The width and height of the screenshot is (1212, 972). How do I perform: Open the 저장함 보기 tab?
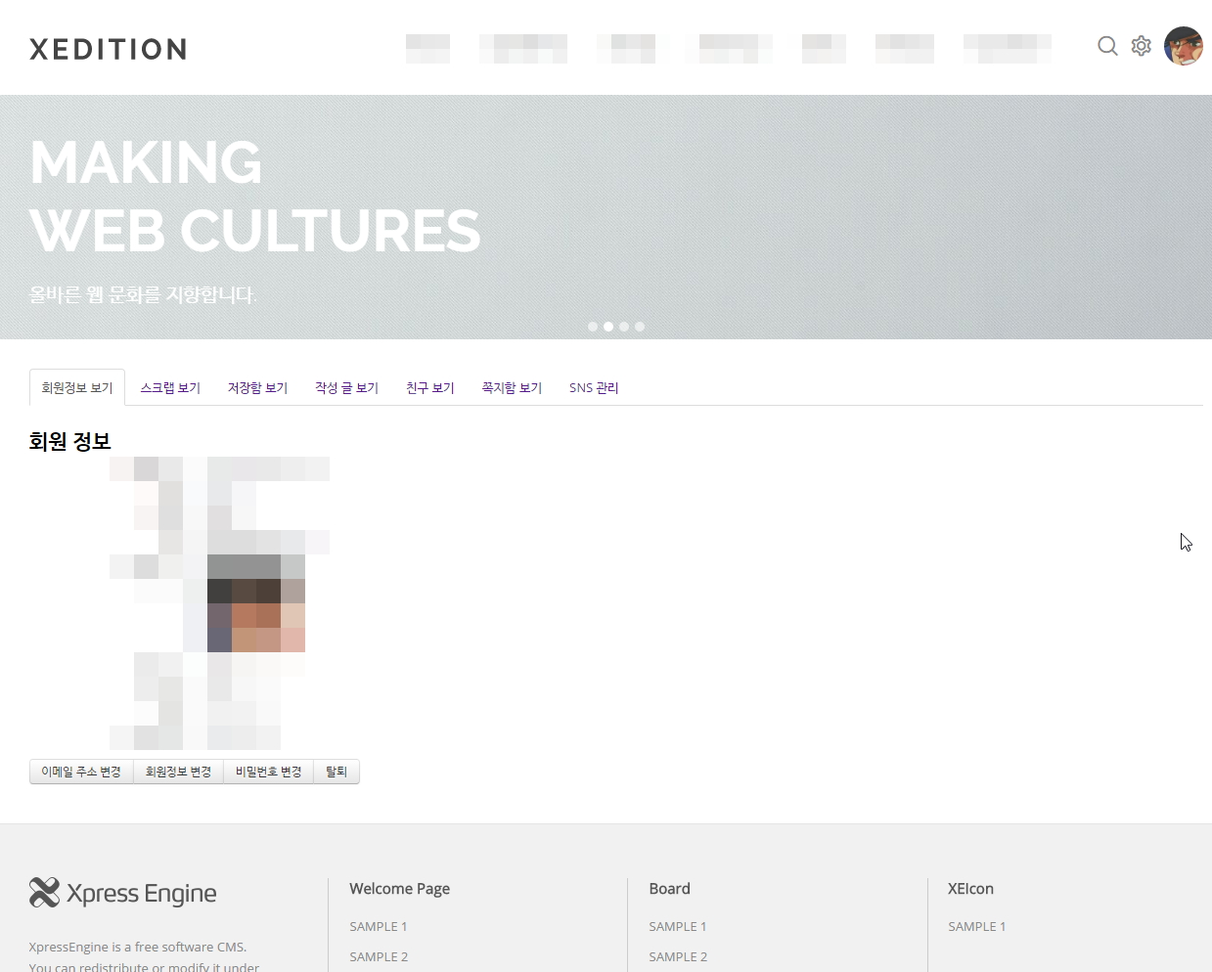point(257,388)
